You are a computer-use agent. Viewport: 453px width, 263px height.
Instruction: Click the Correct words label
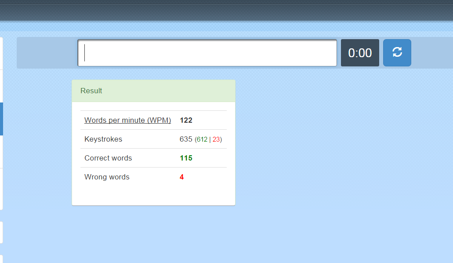108,158
